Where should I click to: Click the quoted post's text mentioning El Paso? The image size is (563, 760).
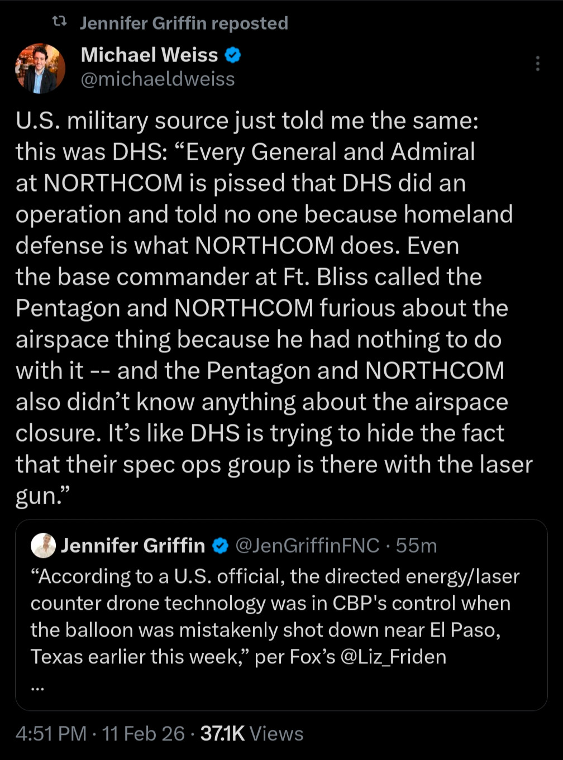265,630
